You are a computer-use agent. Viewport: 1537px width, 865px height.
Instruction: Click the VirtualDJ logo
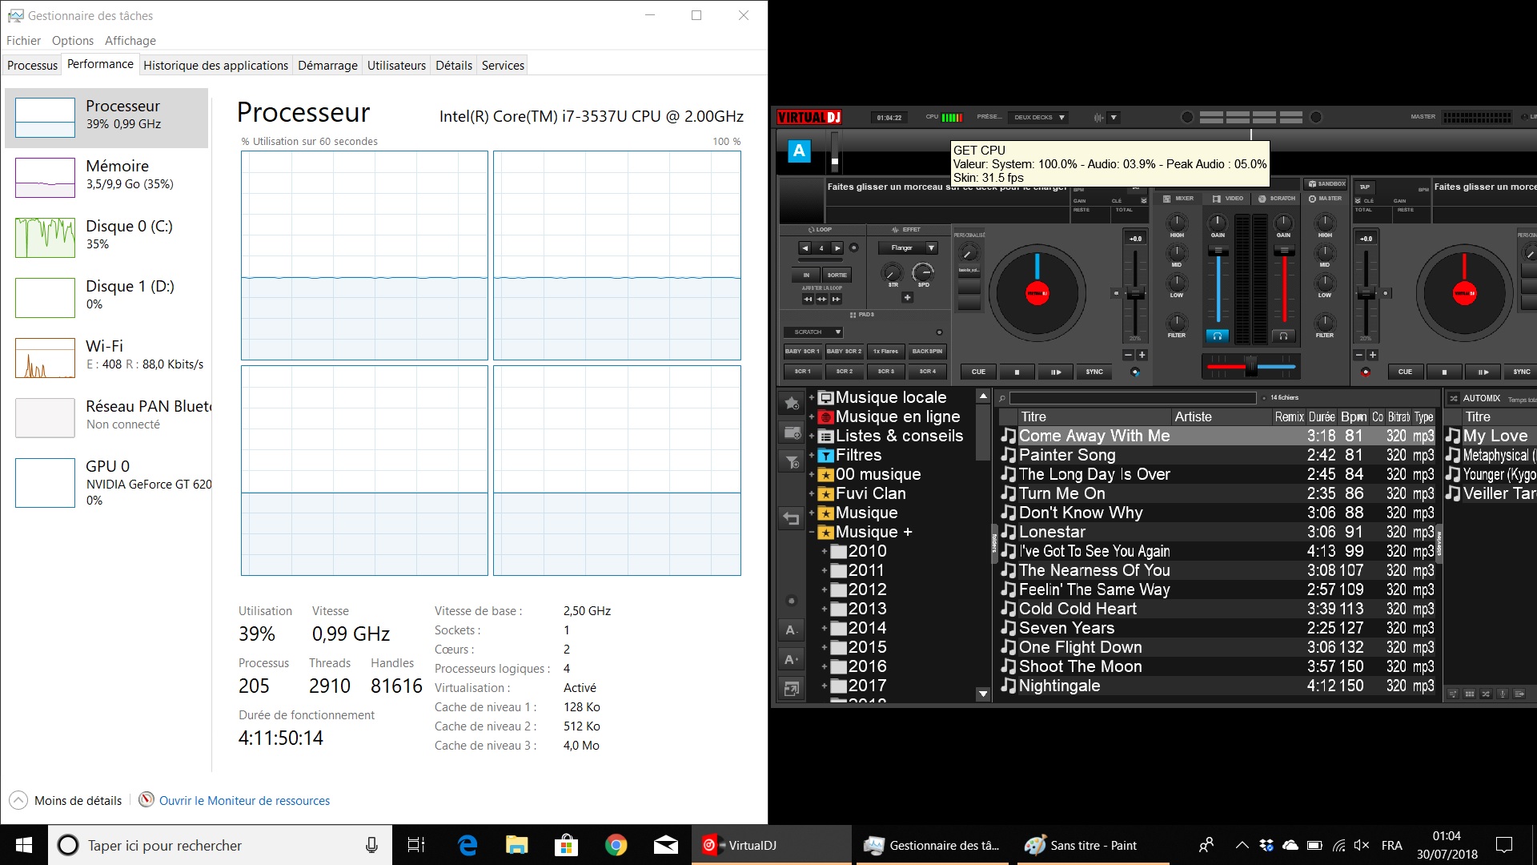pos(809,117)
